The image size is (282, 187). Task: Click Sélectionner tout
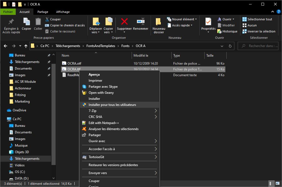click(x=257, y=19)
